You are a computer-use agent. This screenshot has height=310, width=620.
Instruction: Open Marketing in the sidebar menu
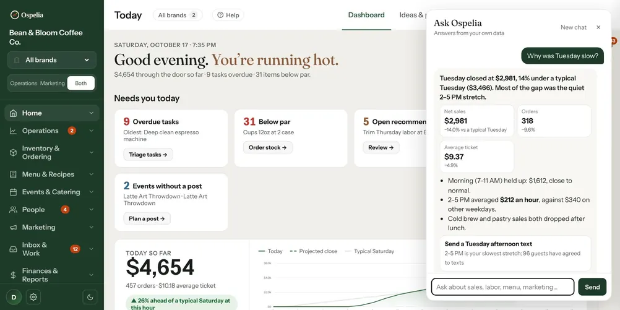coord(52,227)
